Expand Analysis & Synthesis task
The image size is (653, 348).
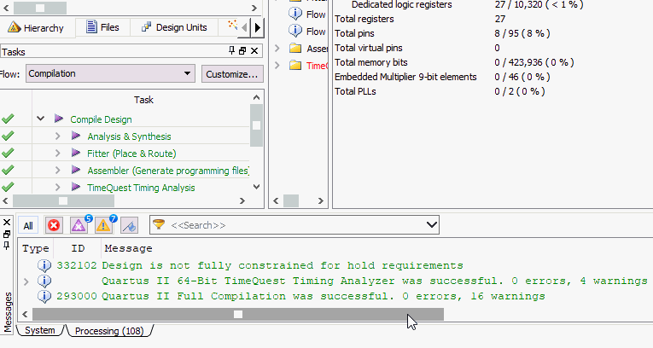point(57,136)
